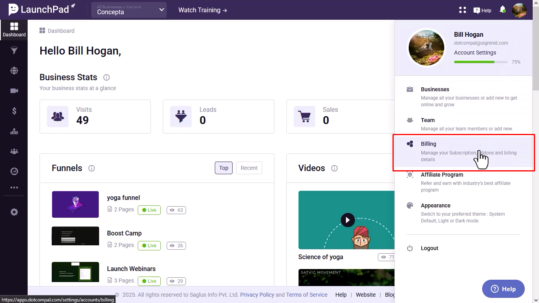Viewport: 539px width, 303px height.
Task: Click the Science of yoga video title
Action: pyautogui.click(x=321, y=257)
